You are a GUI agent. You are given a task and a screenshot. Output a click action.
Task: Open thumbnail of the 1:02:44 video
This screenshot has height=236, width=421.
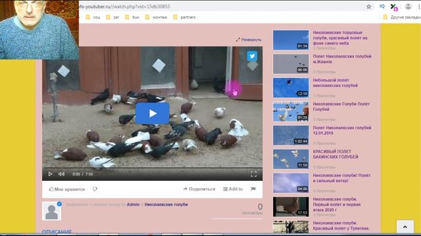point(291,136)
